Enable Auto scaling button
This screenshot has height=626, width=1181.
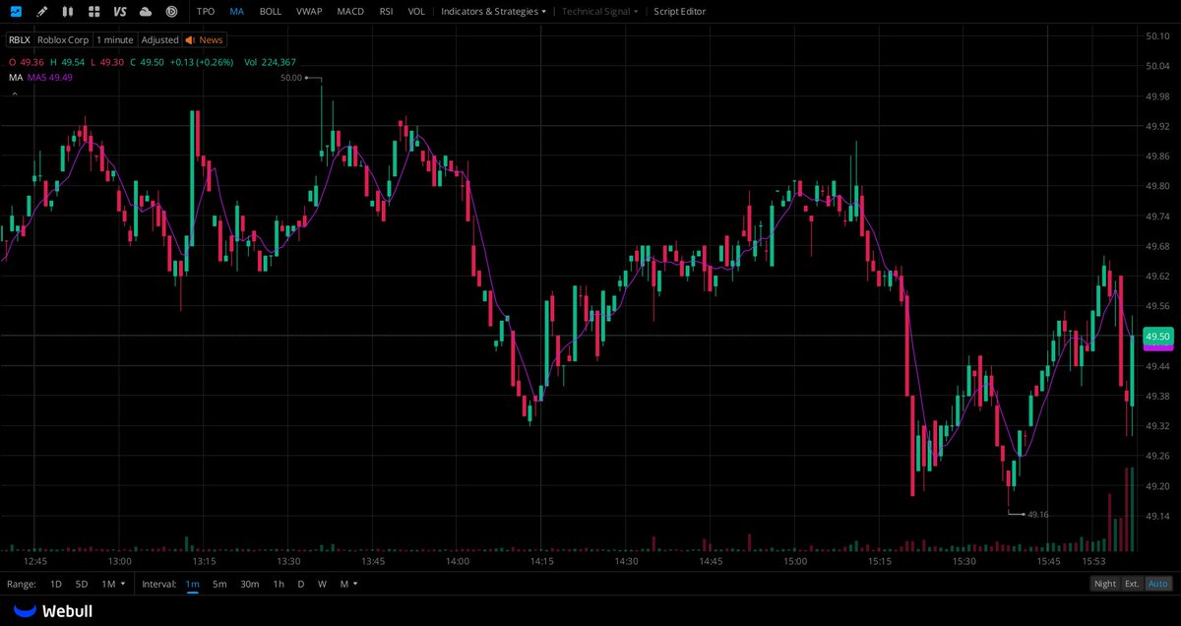click(x=1158, y=584)
